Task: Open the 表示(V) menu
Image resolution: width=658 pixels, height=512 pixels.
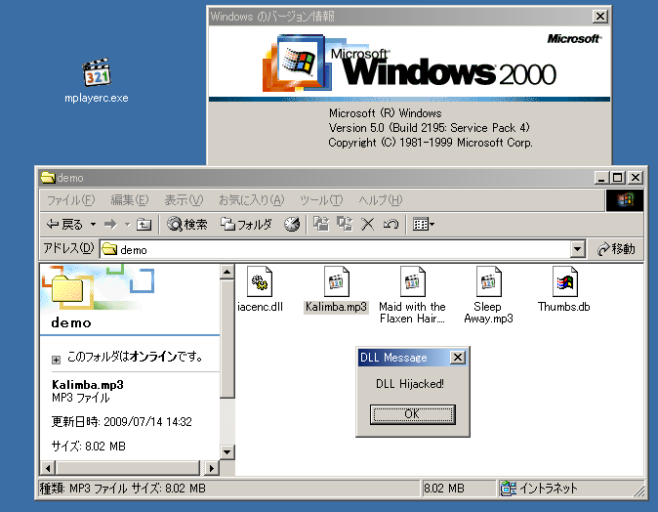Action: [x=184, y=200]
